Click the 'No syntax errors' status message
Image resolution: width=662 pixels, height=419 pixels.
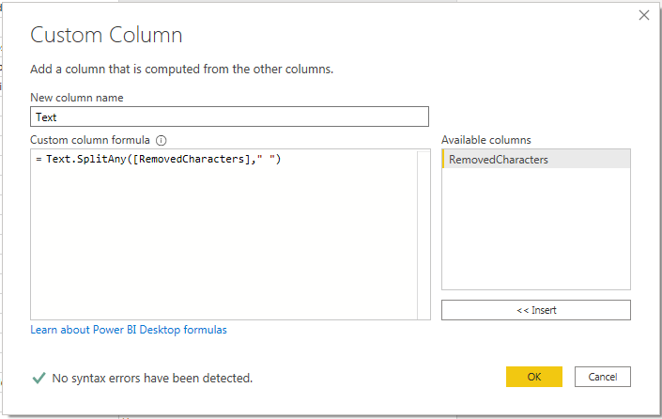[x=152, y=379]
